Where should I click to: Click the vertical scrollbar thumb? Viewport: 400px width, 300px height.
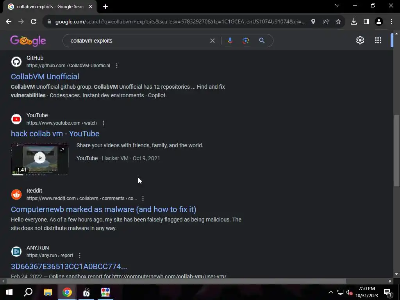tap(396, 150)
